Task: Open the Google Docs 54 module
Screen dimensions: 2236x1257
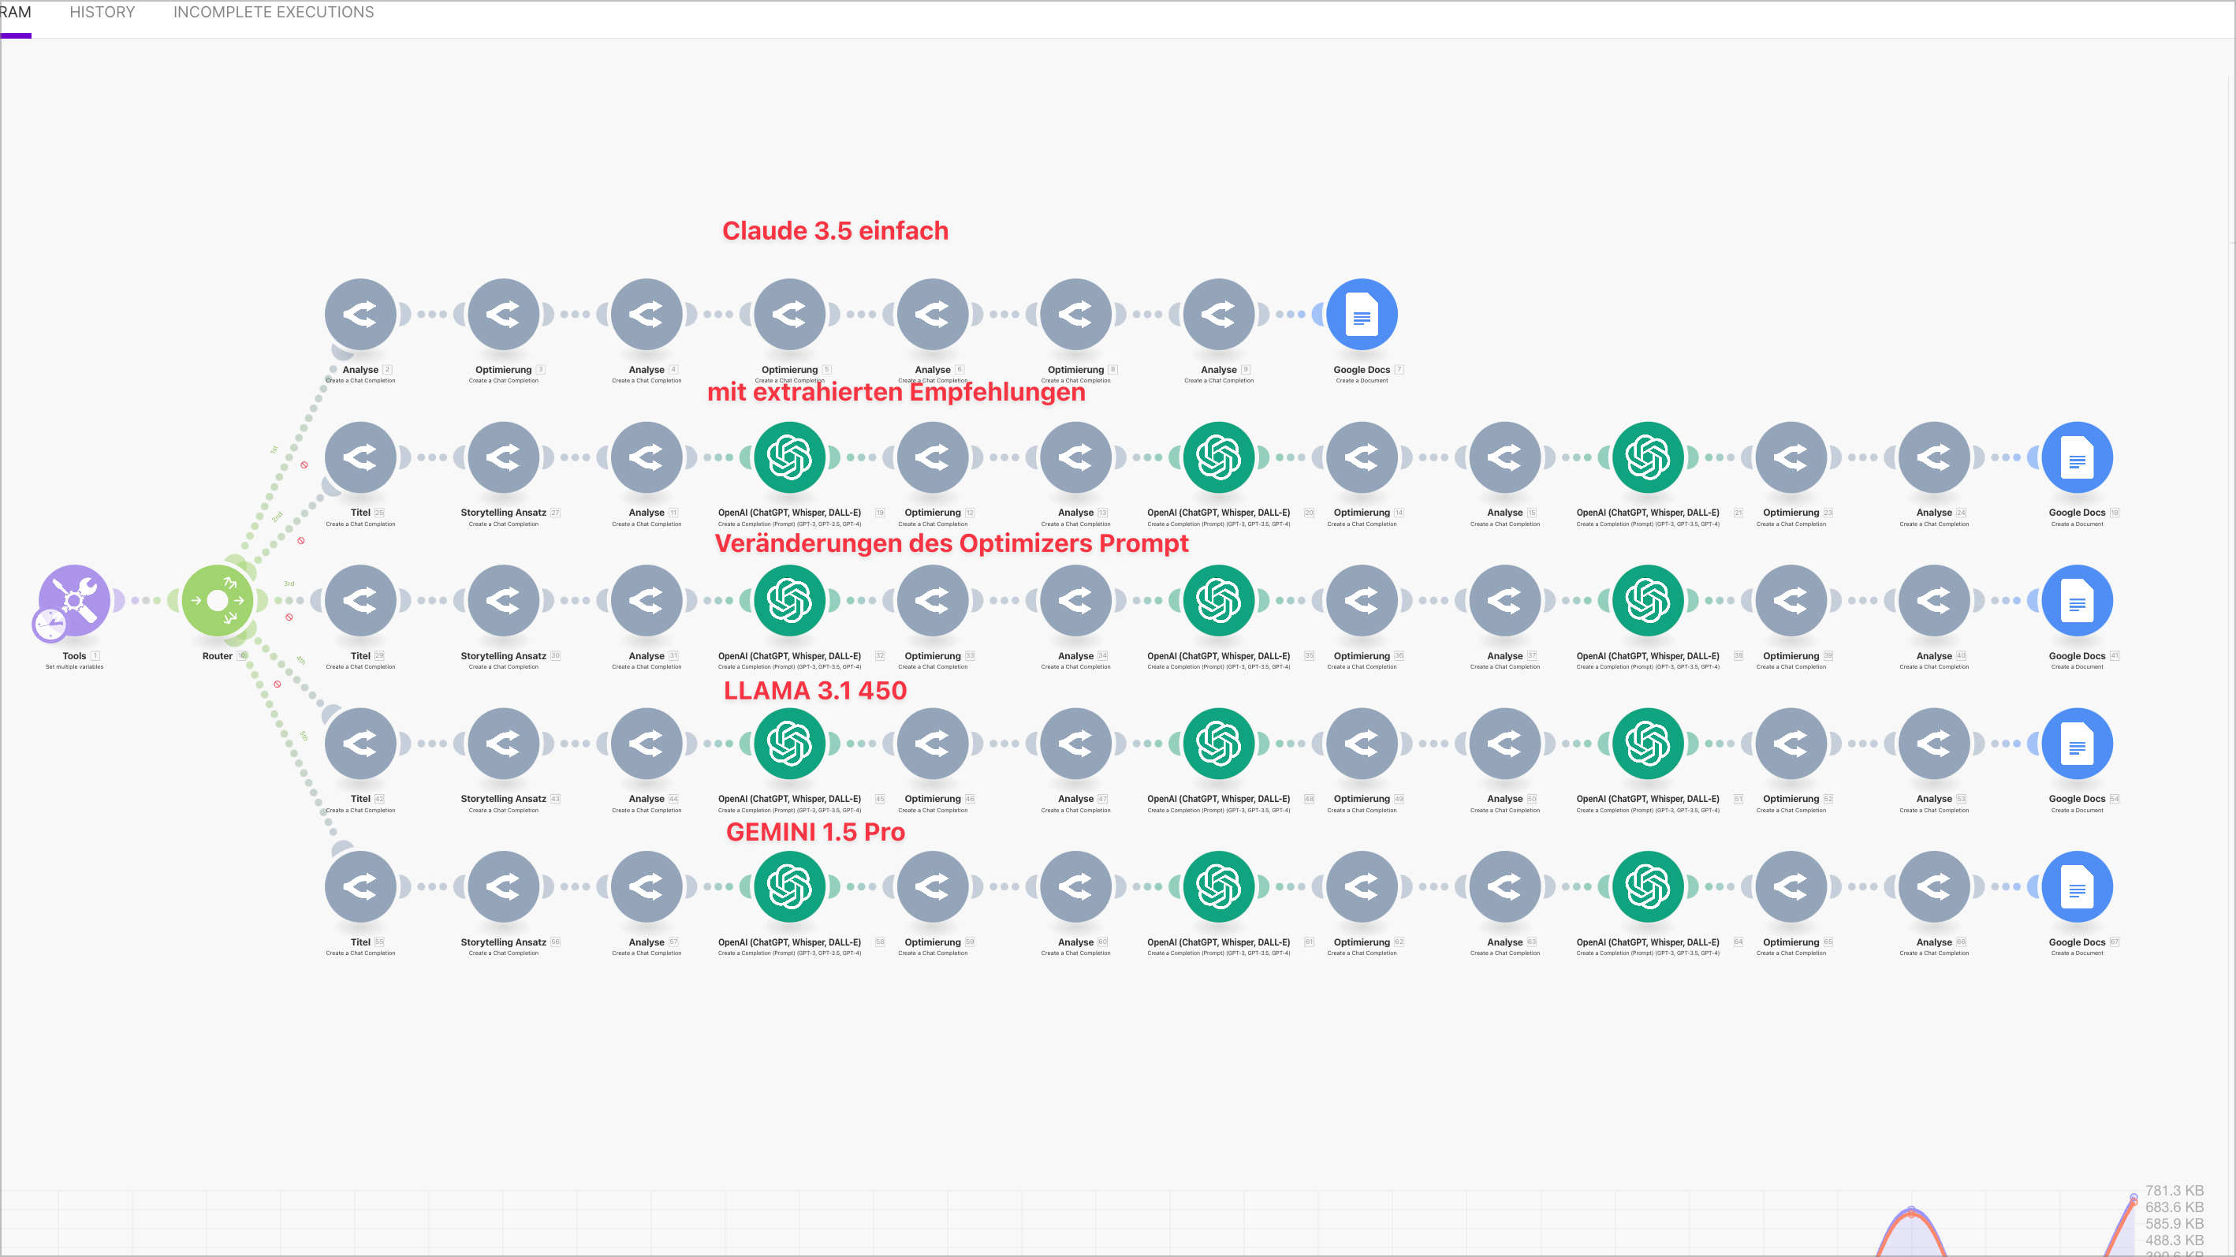Action: [2078, 744]
